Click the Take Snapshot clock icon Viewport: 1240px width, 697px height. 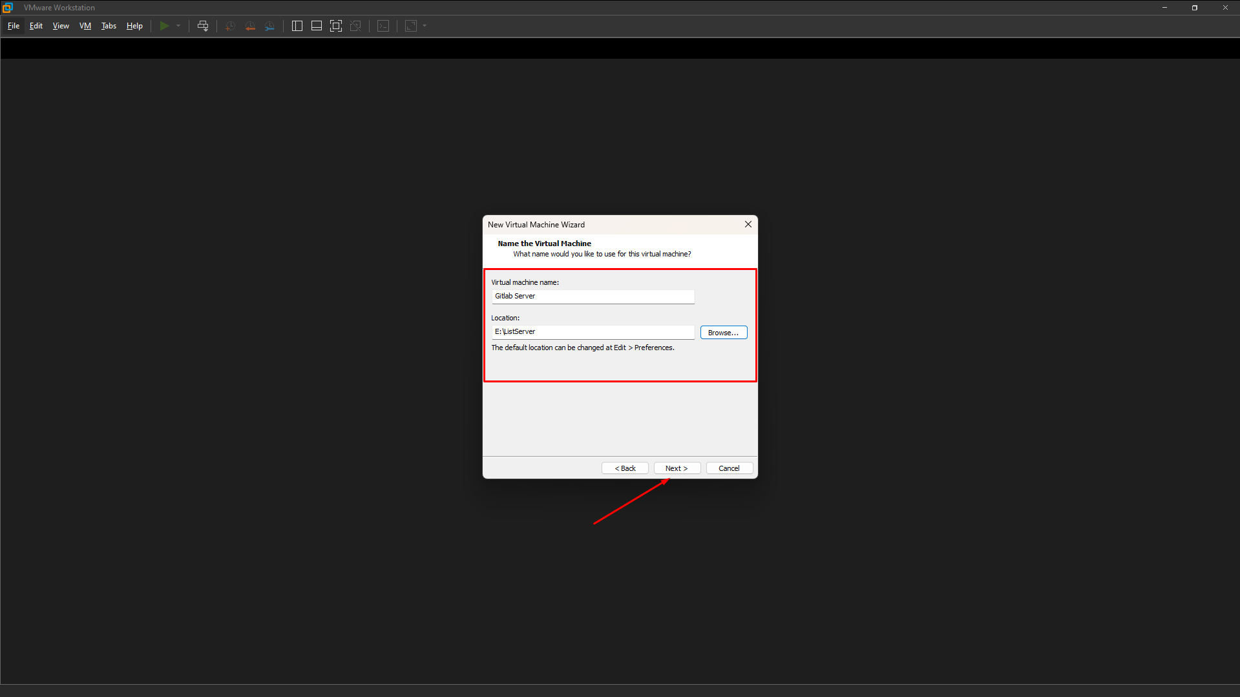230,26
